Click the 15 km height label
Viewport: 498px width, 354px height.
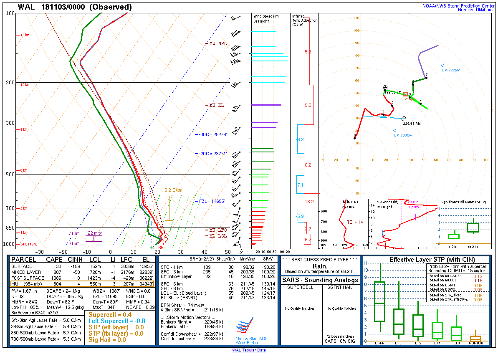[x=25, y=35]
